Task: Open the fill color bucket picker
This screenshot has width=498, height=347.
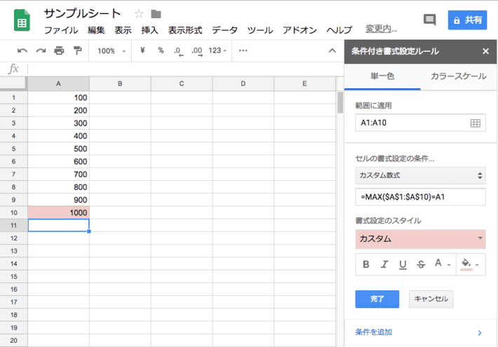Action: tap(469, 264)
